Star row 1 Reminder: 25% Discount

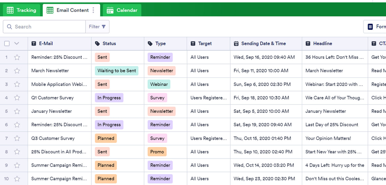tap(17, 57)
